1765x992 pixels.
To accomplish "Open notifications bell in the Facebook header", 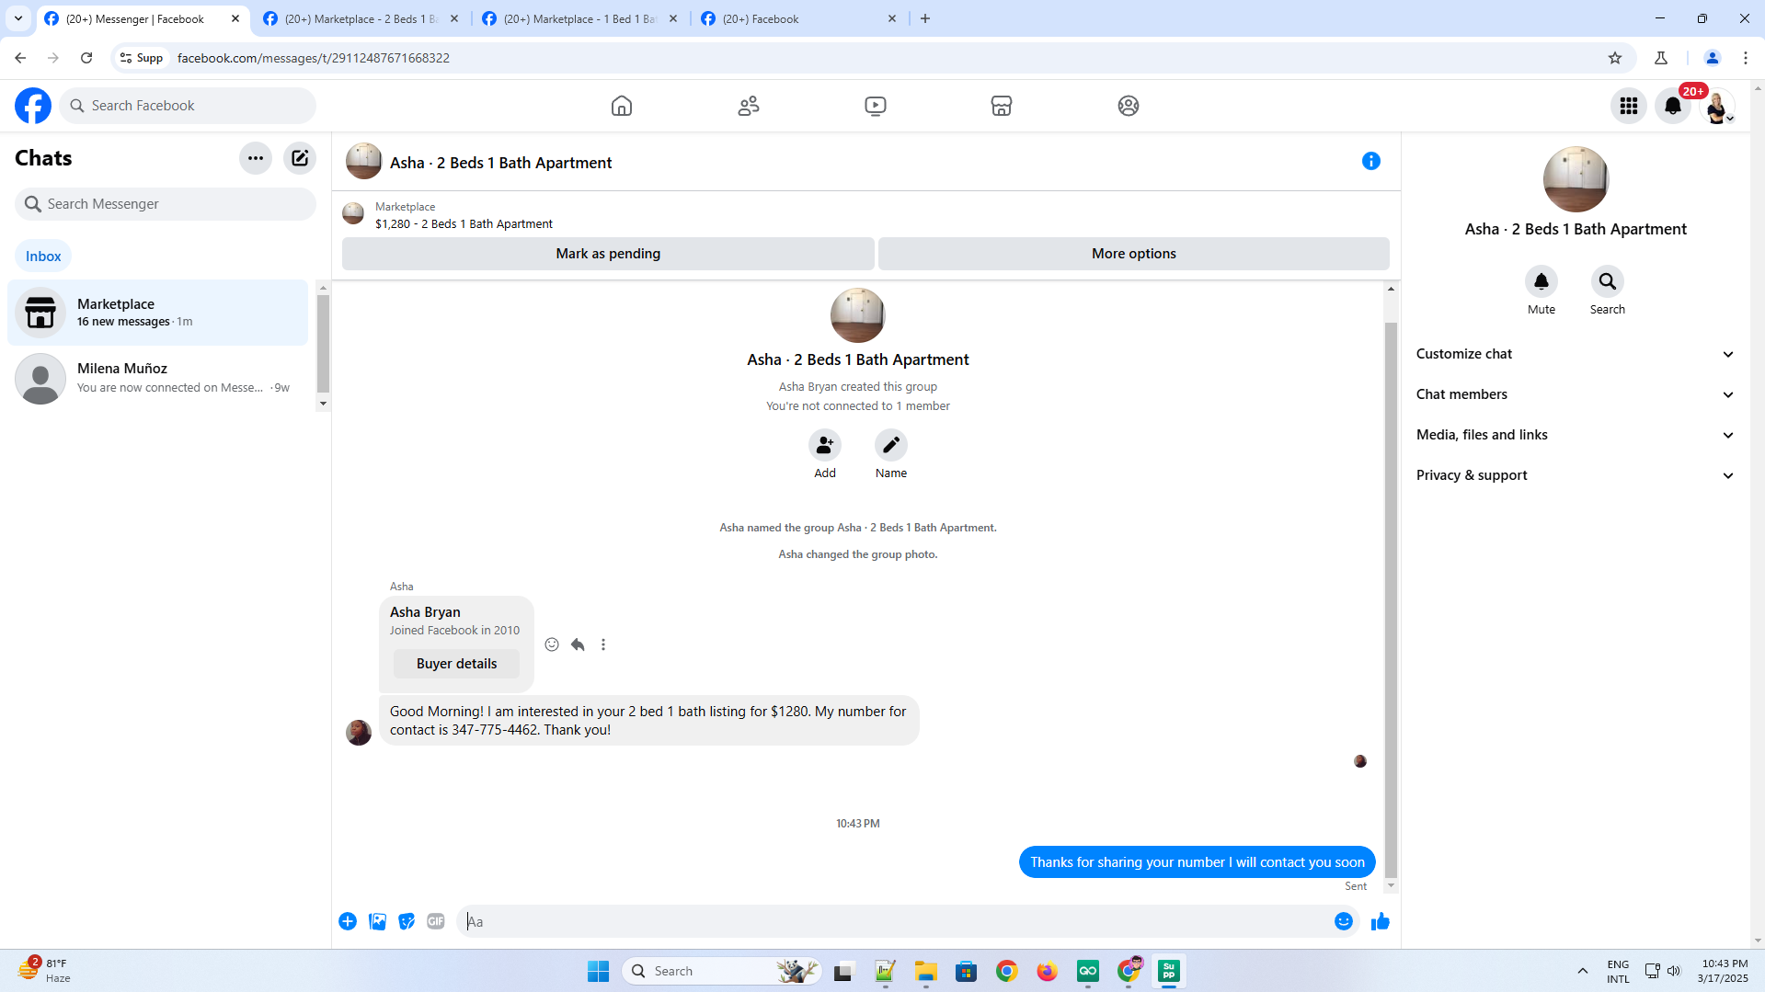I will click(1673, 106).
